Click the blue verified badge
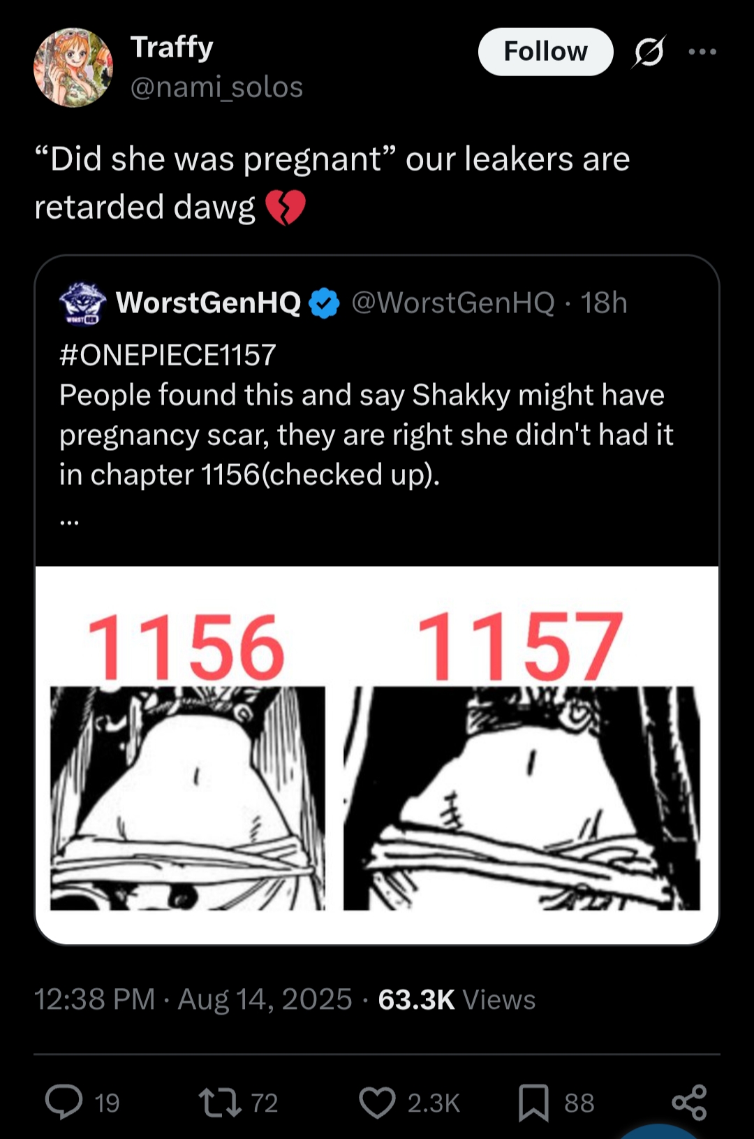Viewport: 754px width, 1139px height. 324,303
